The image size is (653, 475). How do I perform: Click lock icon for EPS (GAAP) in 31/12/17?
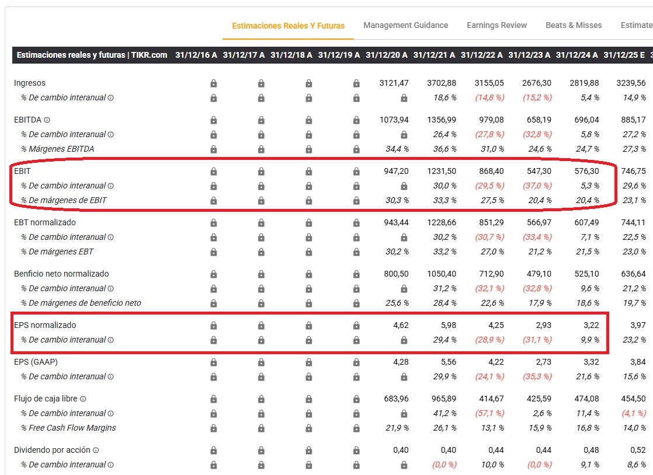pos(261,362)
